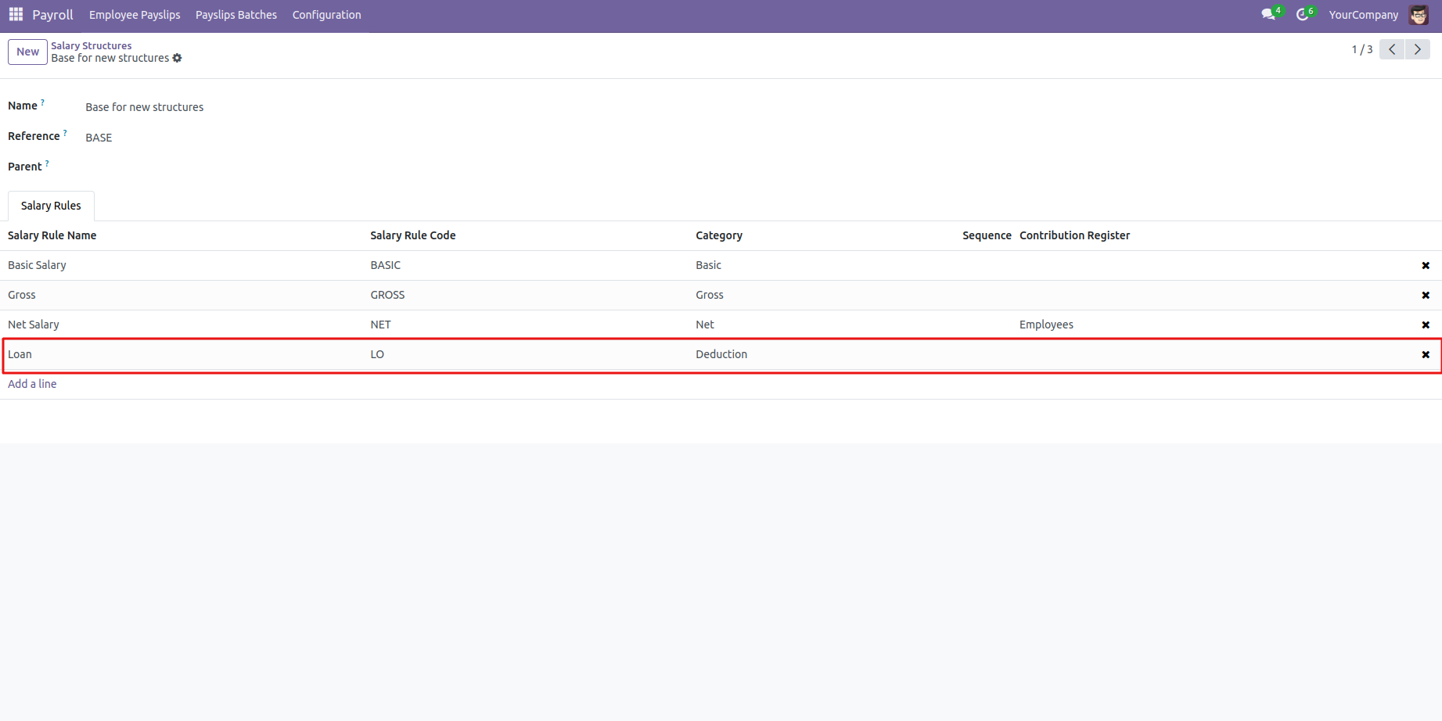Go to previous record arrow

[1392, 49]
